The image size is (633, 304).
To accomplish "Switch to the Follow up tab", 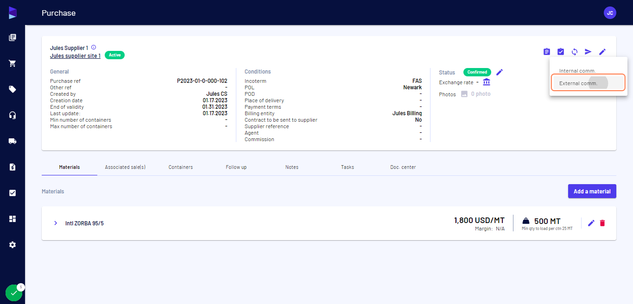I will pos(236,167).
